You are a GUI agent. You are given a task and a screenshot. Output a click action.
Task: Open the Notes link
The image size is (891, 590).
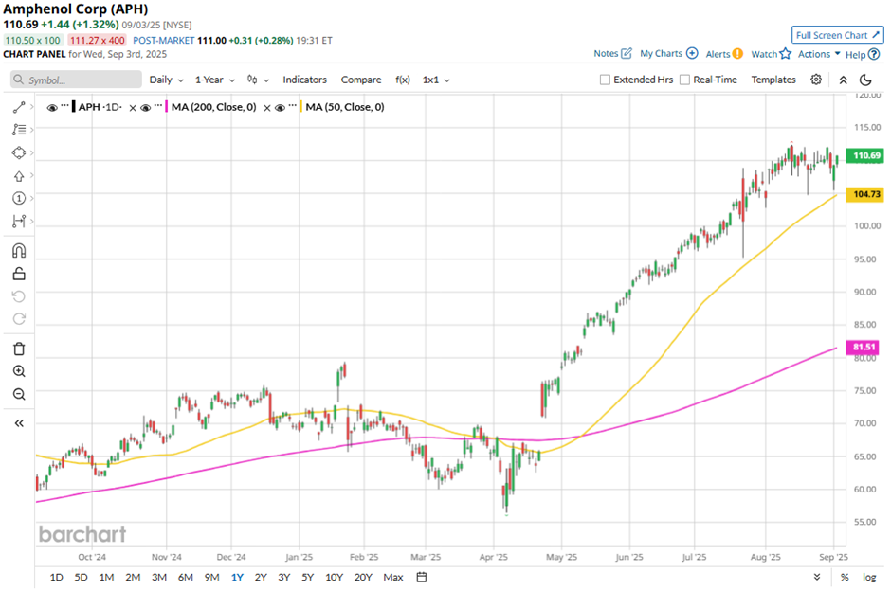[x=606, y=53]
